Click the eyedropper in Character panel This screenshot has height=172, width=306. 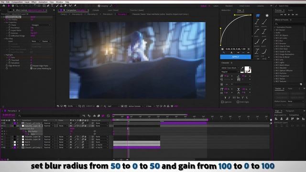[242, 68]
